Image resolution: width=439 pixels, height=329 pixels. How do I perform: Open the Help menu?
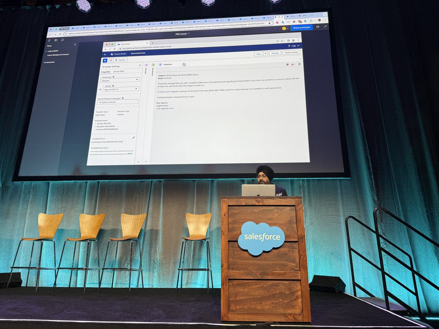[x=294, y=46]
